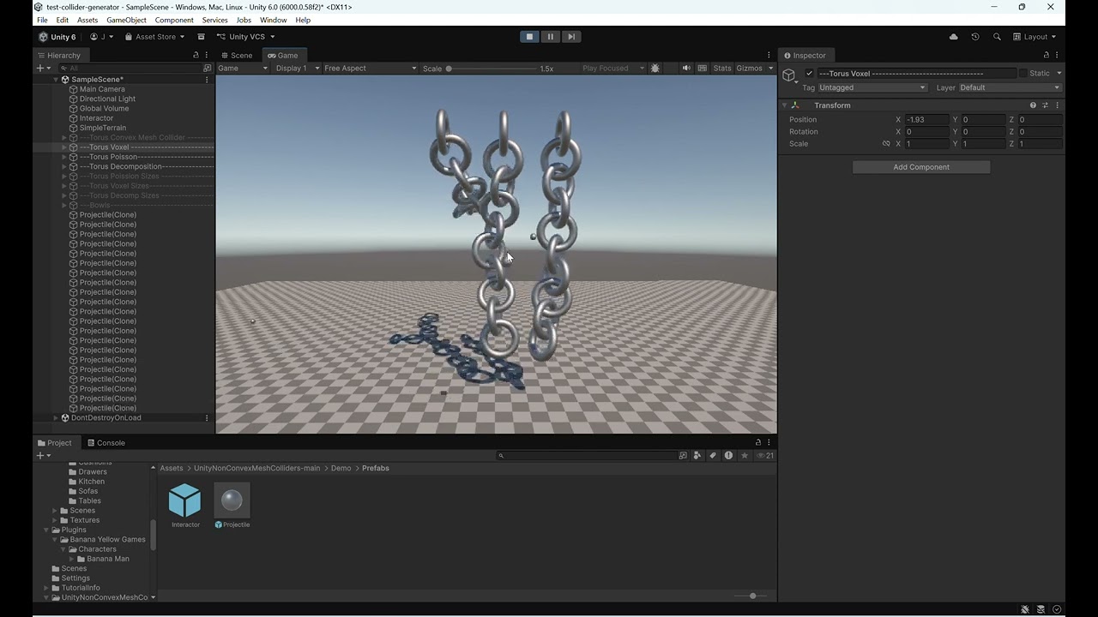Image resolution: width=1098 pixels, height=617 pixels.
Task: Toggle Gizmos in Game view
Action: pyautogui.click(x=749, y=69)
